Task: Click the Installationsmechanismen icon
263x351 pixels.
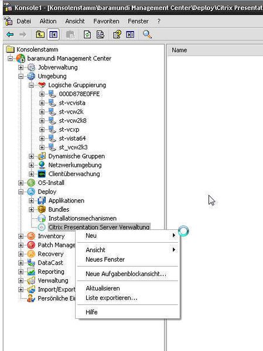Action: pos(42,218)
